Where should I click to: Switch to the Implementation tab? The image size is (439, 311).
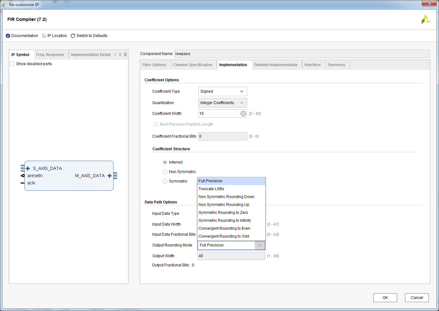(233, 65)
